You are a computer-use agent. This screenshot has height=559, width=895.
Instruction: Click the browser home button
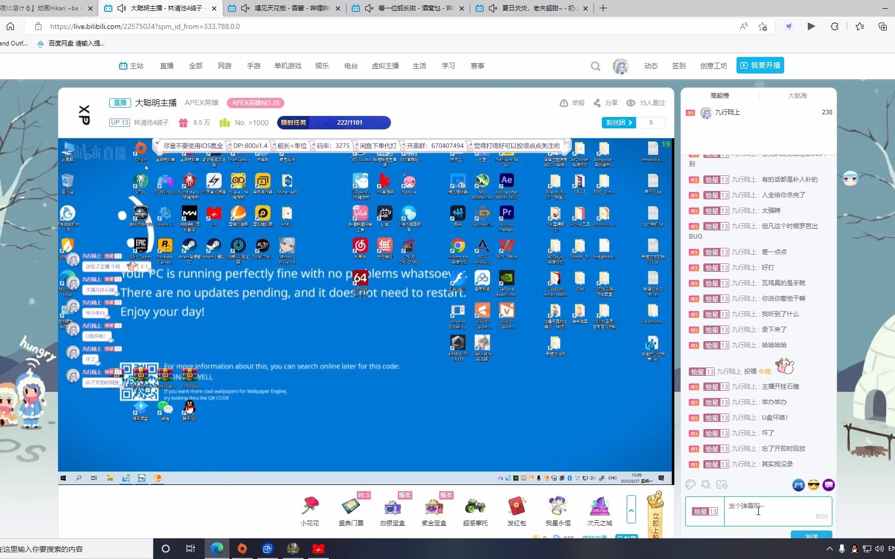(10, 26)
